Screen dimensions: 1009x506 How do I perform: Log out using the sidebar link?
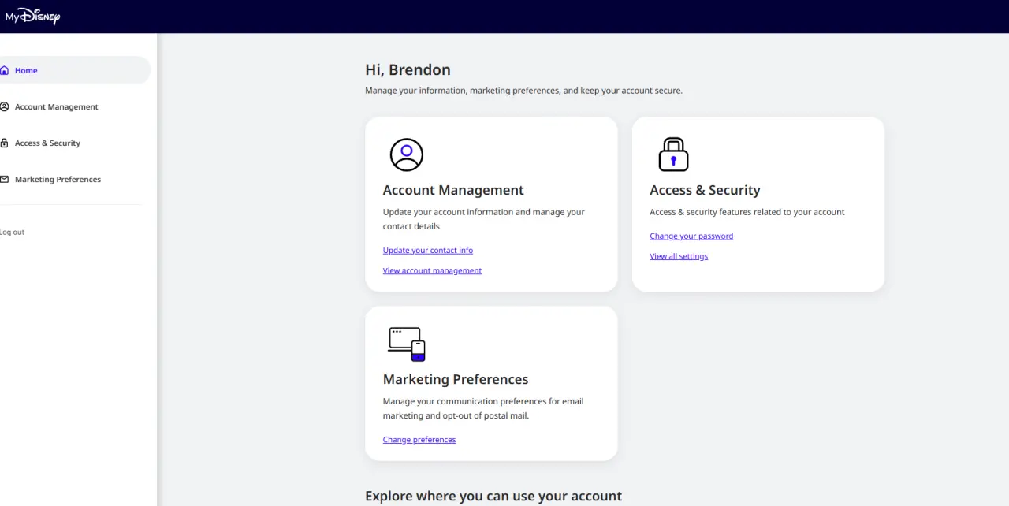(x=12, y=233)
